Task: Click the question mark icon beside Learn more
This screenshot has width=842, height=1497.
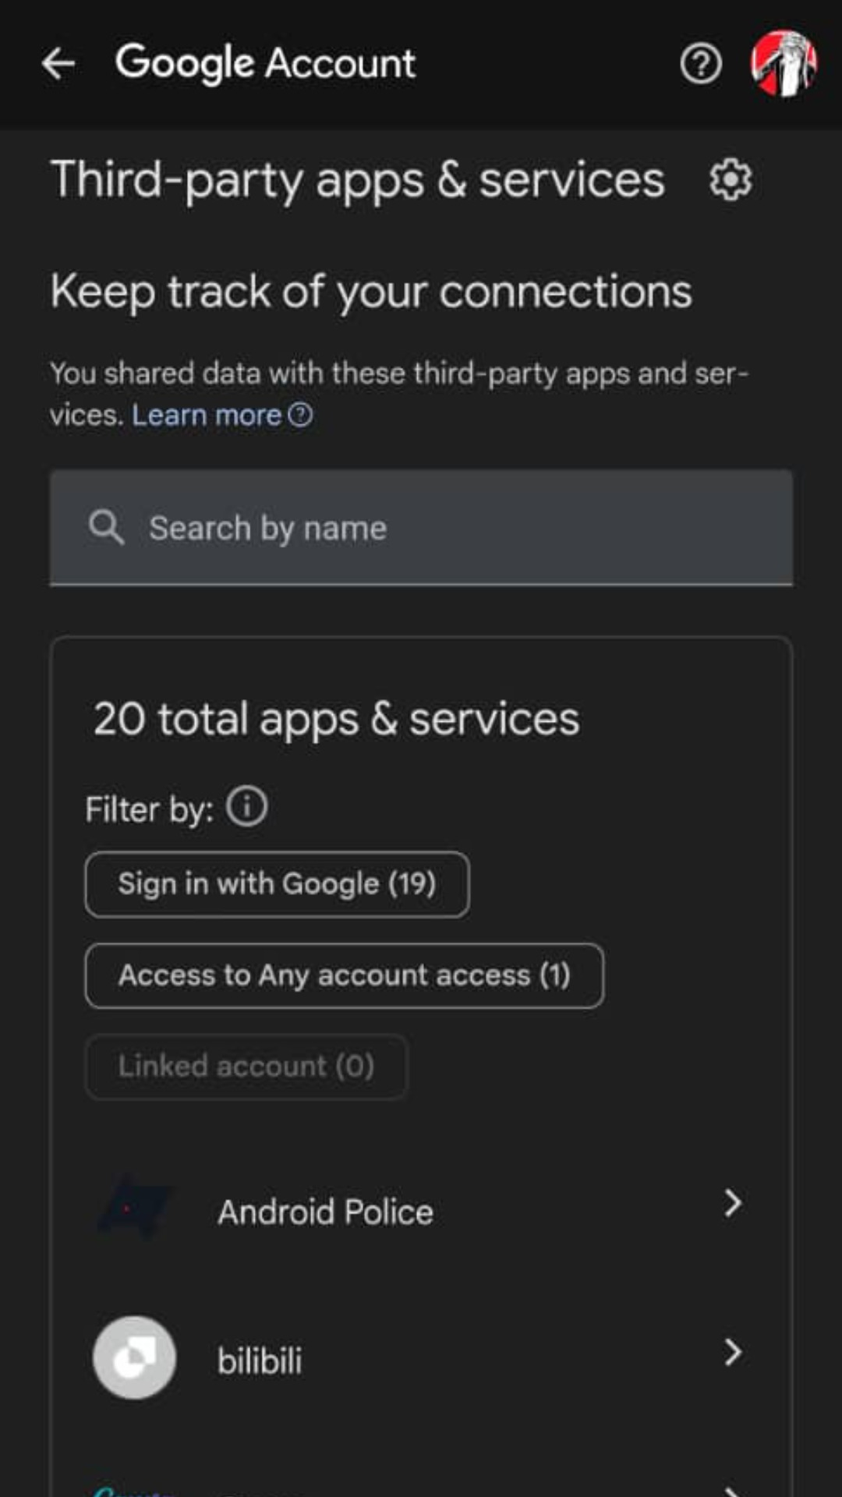Action: [300, 415]
